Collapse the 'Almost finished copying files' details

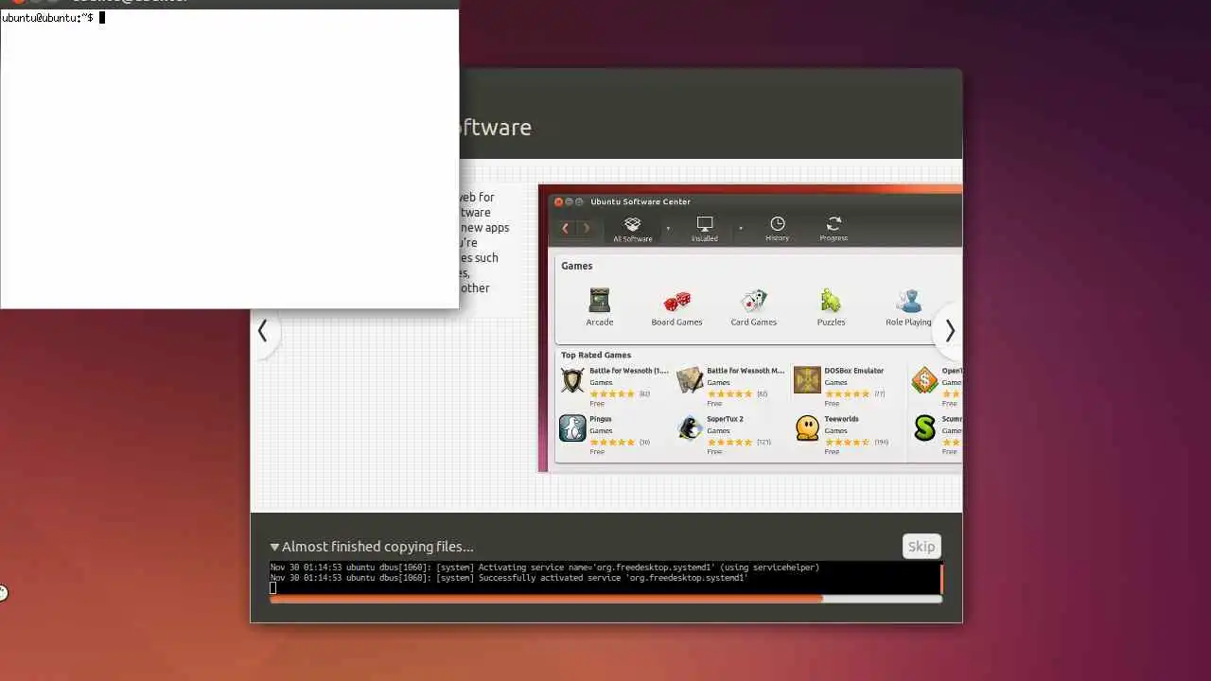(x=274, y=547)
